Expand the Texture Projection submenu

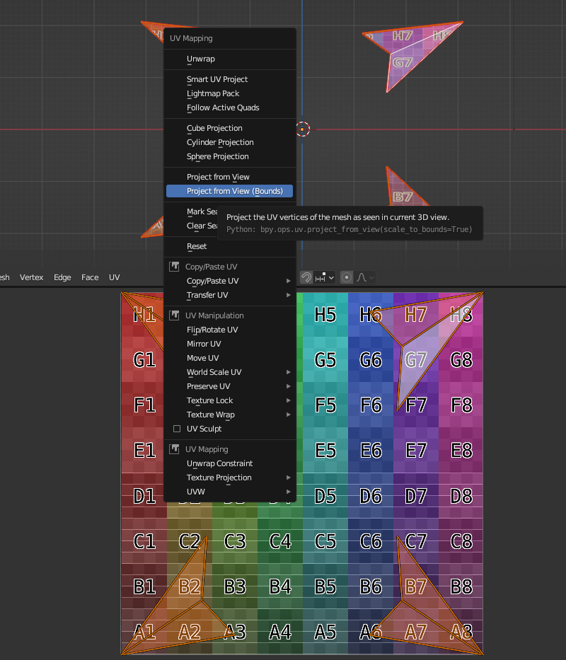pos(229,477)
